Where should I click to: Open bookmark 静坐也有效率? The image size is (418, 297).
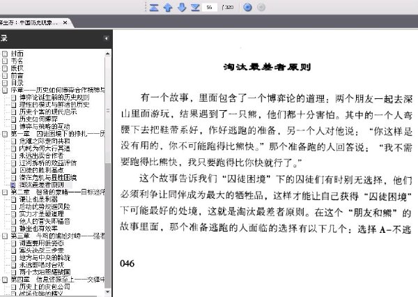(38, 229)
